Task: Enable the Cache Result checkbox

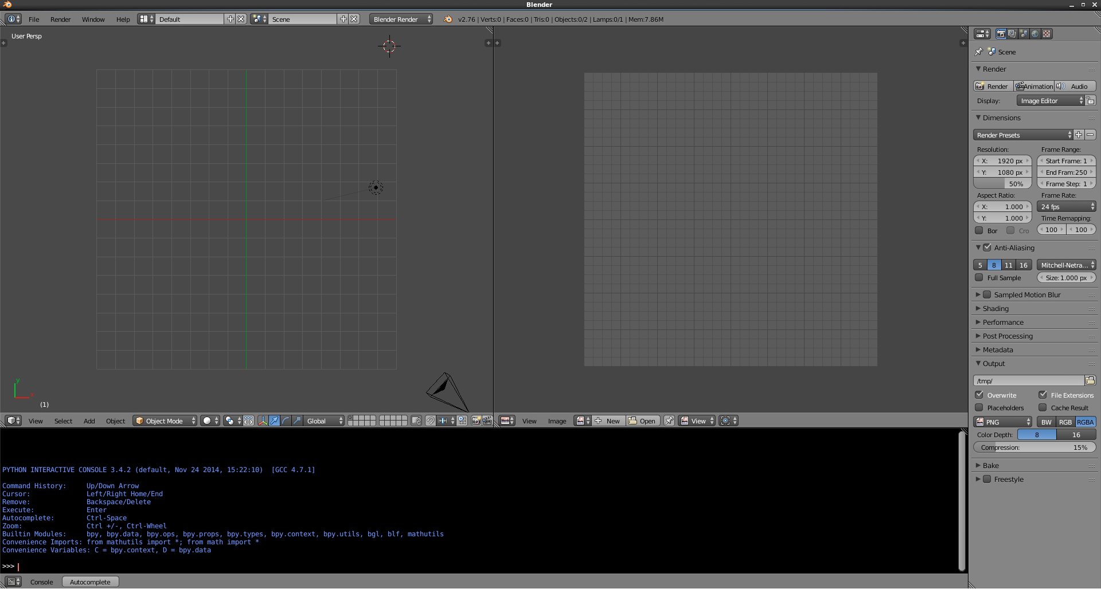Action: (x=1043, y=408)
